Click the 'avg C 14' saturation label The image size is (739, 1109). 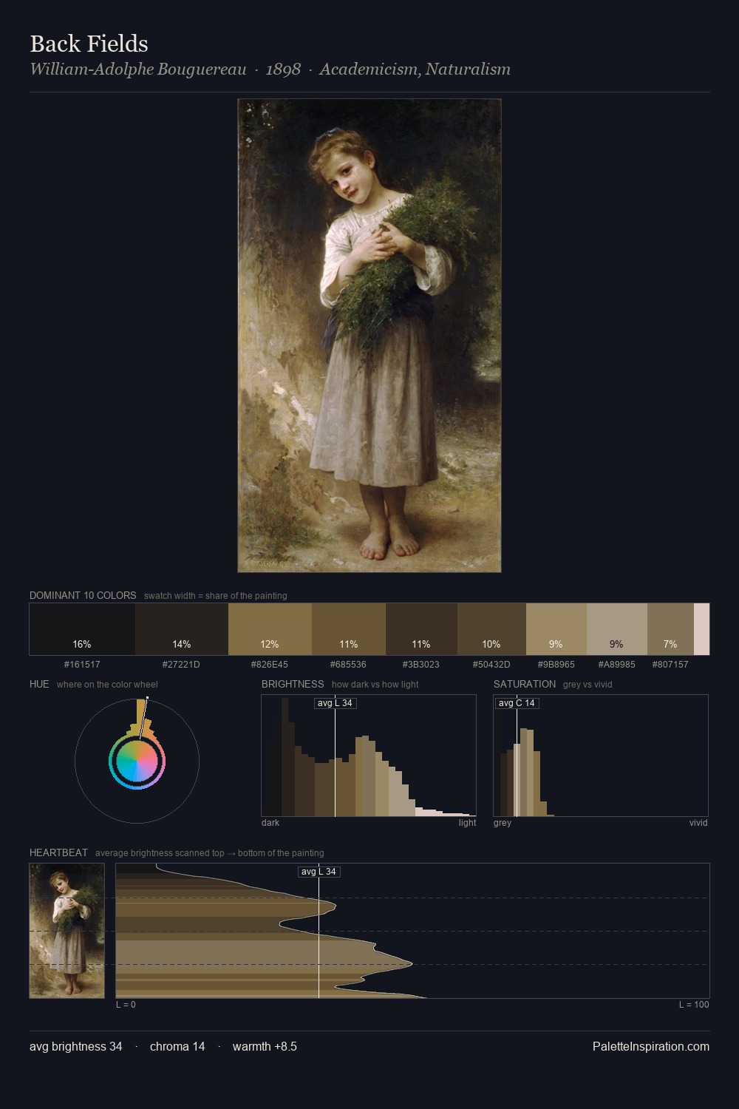click(517, 703)
